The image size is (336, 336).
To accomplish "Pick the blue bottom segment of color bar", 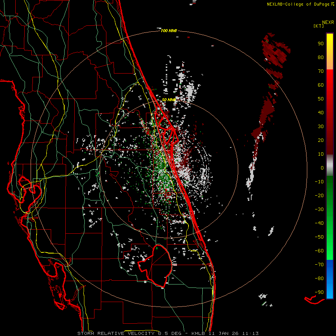I will [330, 279].
